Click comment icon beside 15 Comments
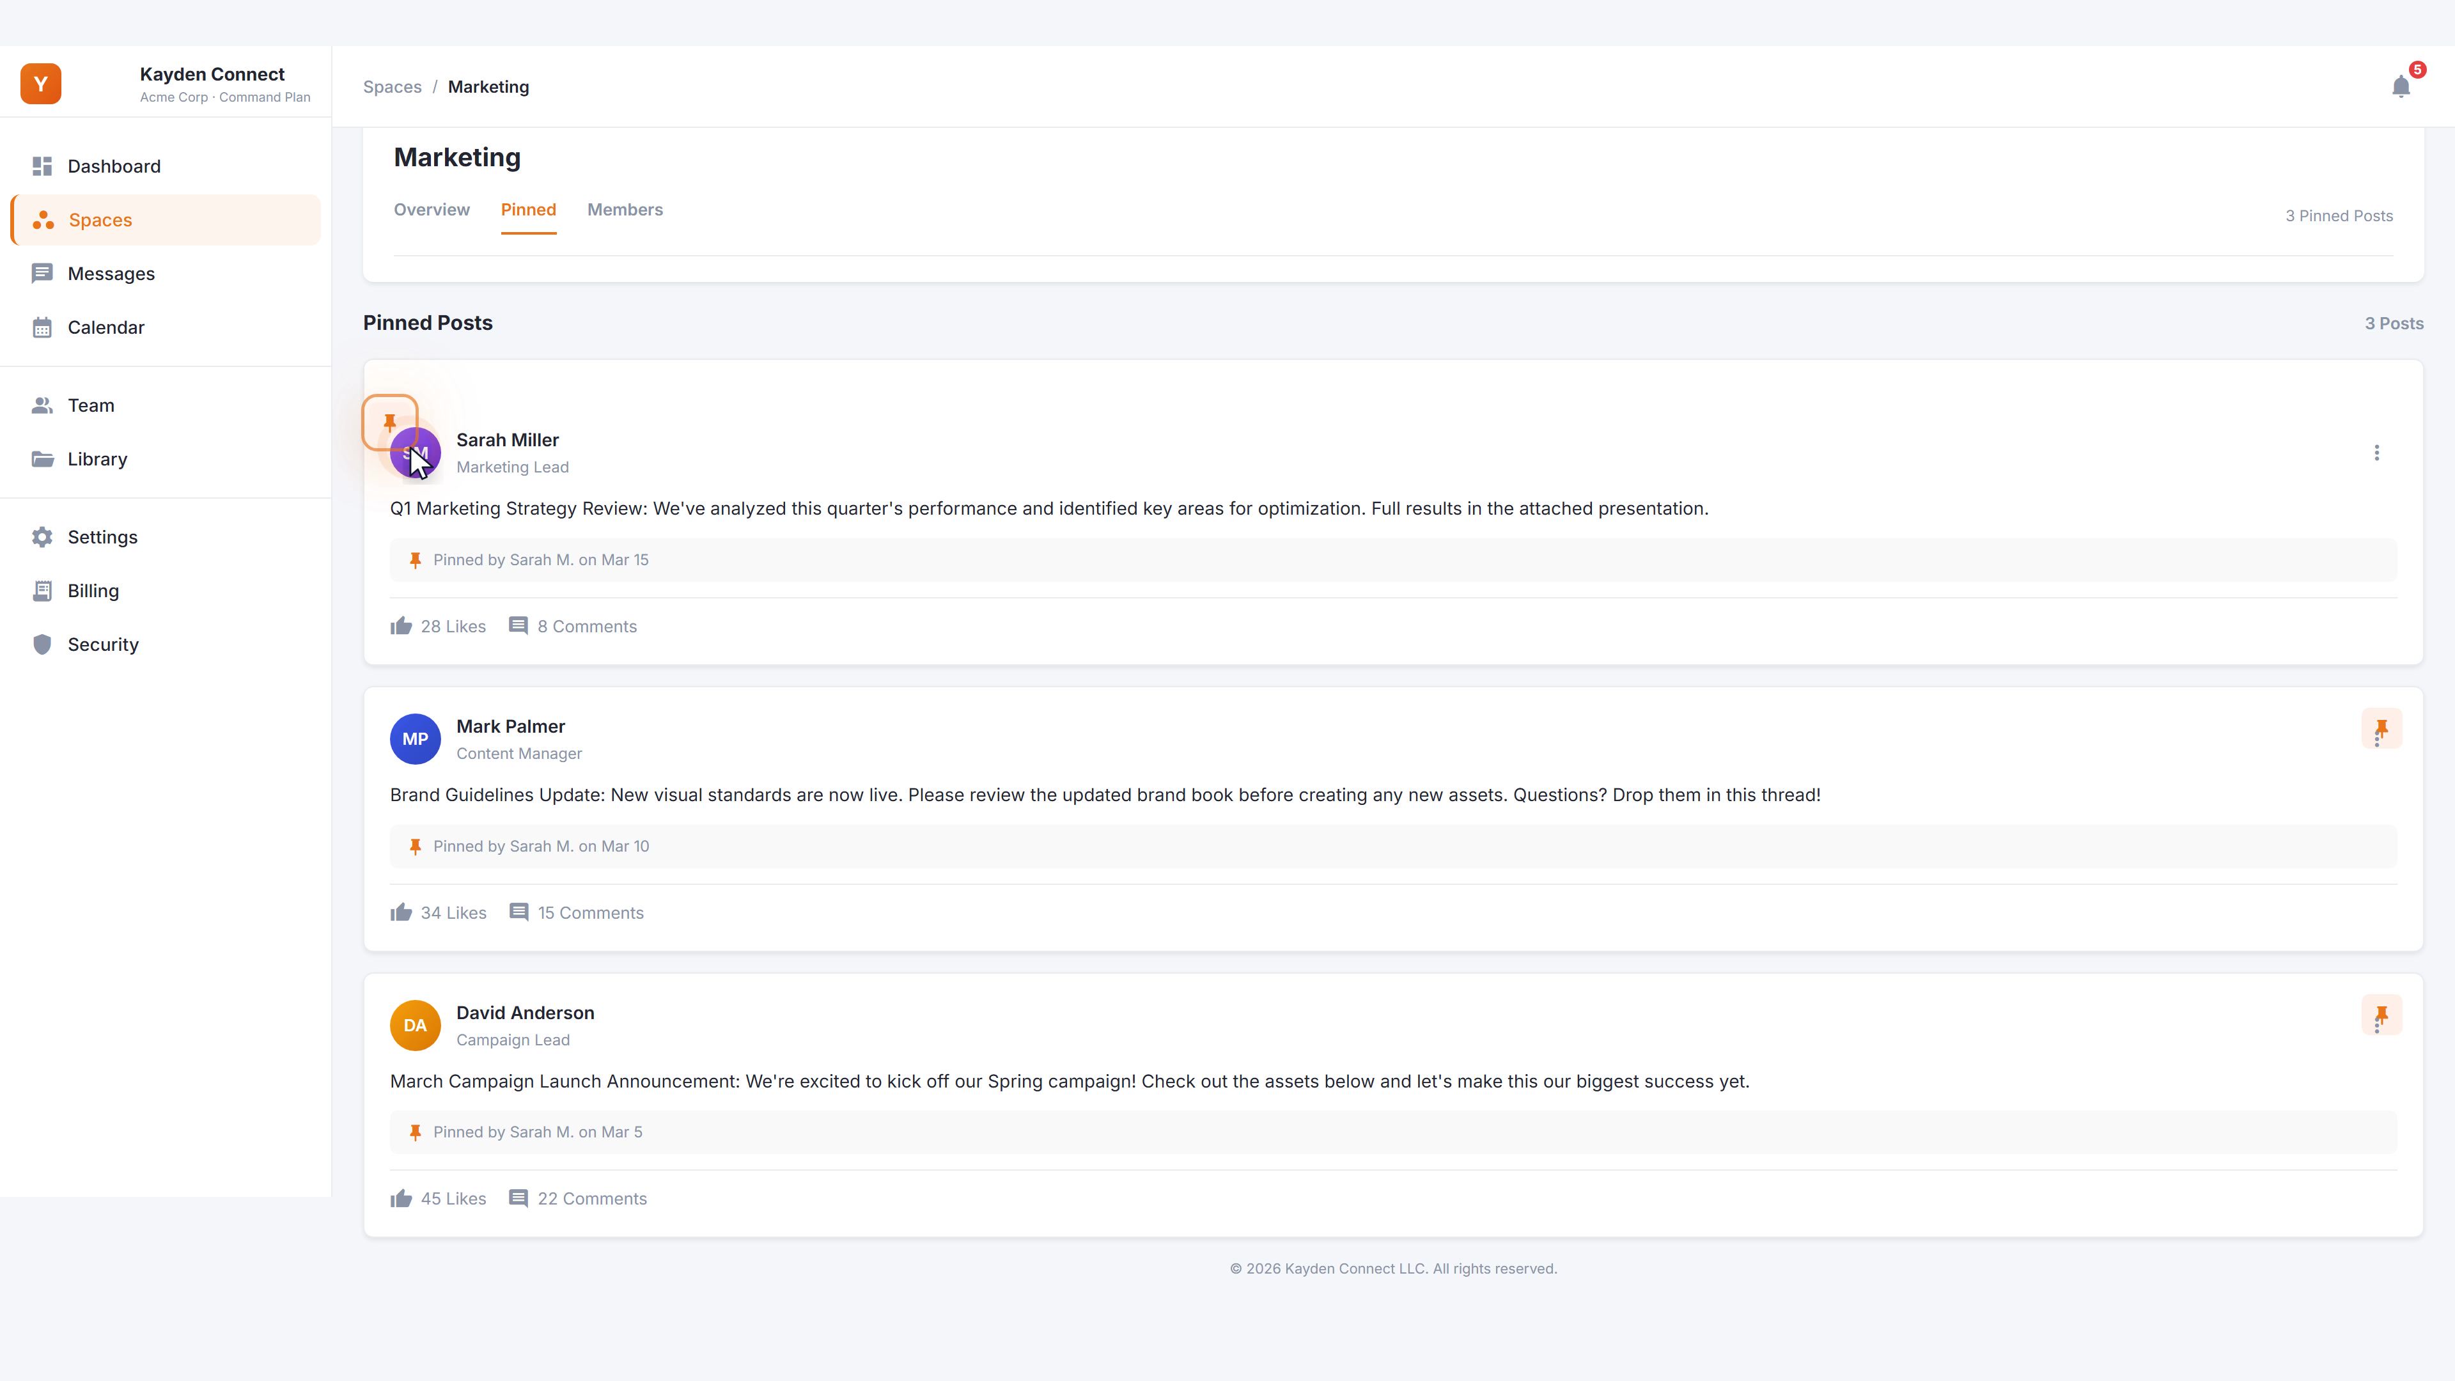This screenshot has width=2455, height=1381. [518, 913]
